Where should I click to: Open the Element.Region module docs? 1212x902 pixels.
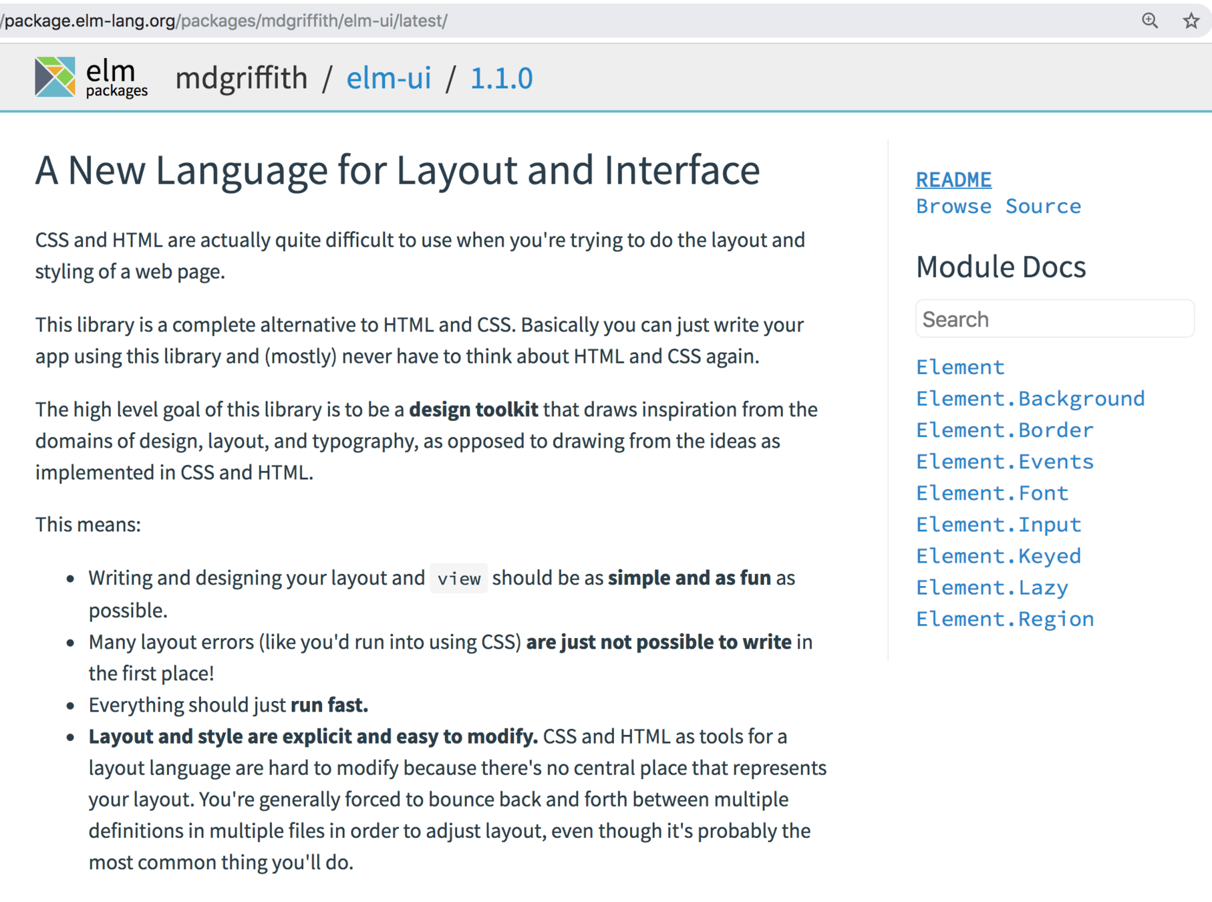1005,618
